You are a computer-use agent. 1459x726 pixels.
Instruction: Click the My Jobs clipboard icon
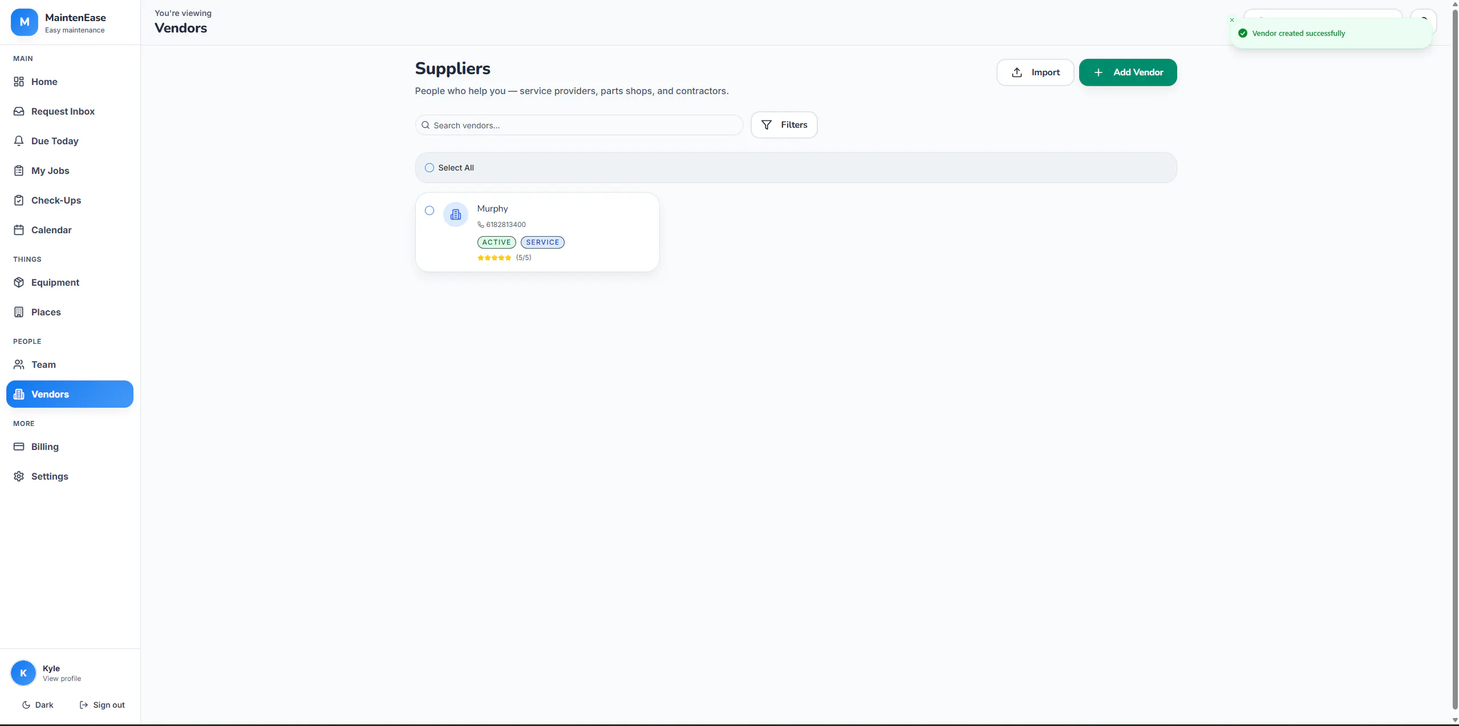[19, 171]
